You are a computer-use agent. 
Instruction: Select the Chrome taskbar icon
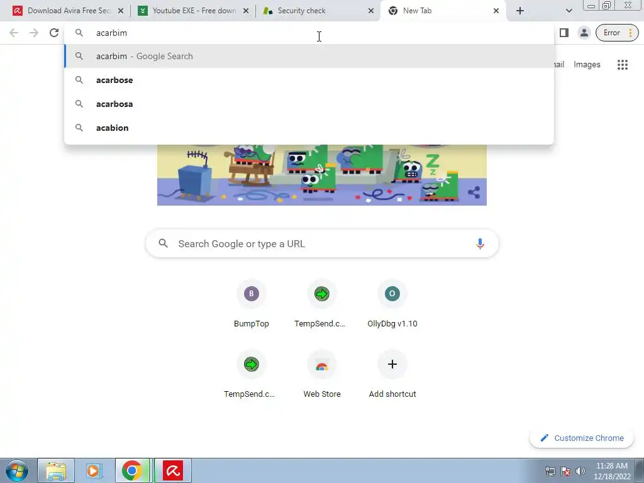pyautogui.click(x=133, y=470)
